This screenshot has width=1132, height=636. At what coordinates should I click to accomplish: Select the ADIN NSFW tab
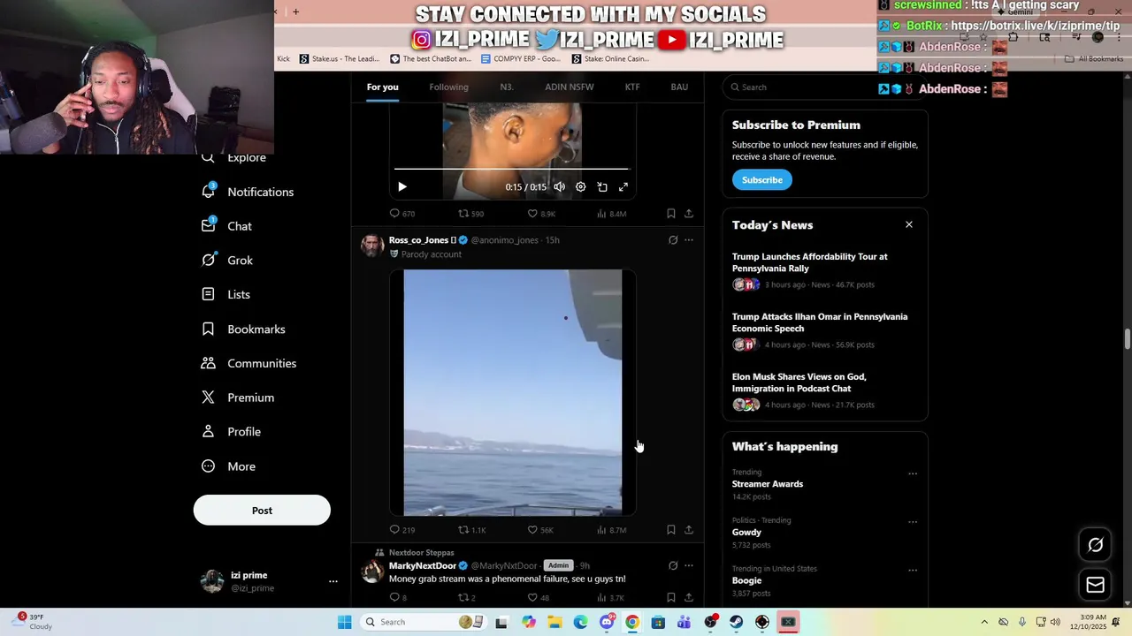click(x=569, y=87)
